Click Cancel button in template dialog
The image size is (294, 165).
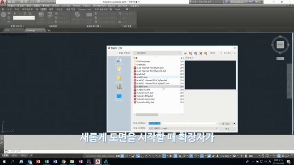pyautogui.click(x=227, y=129)
